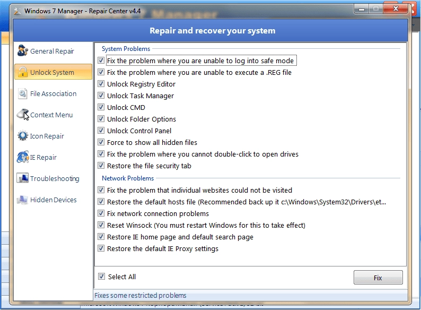Screen dimensions: 421x310
Task: Toggle the .REG file execution fix
Action: (x=101, y=72)
